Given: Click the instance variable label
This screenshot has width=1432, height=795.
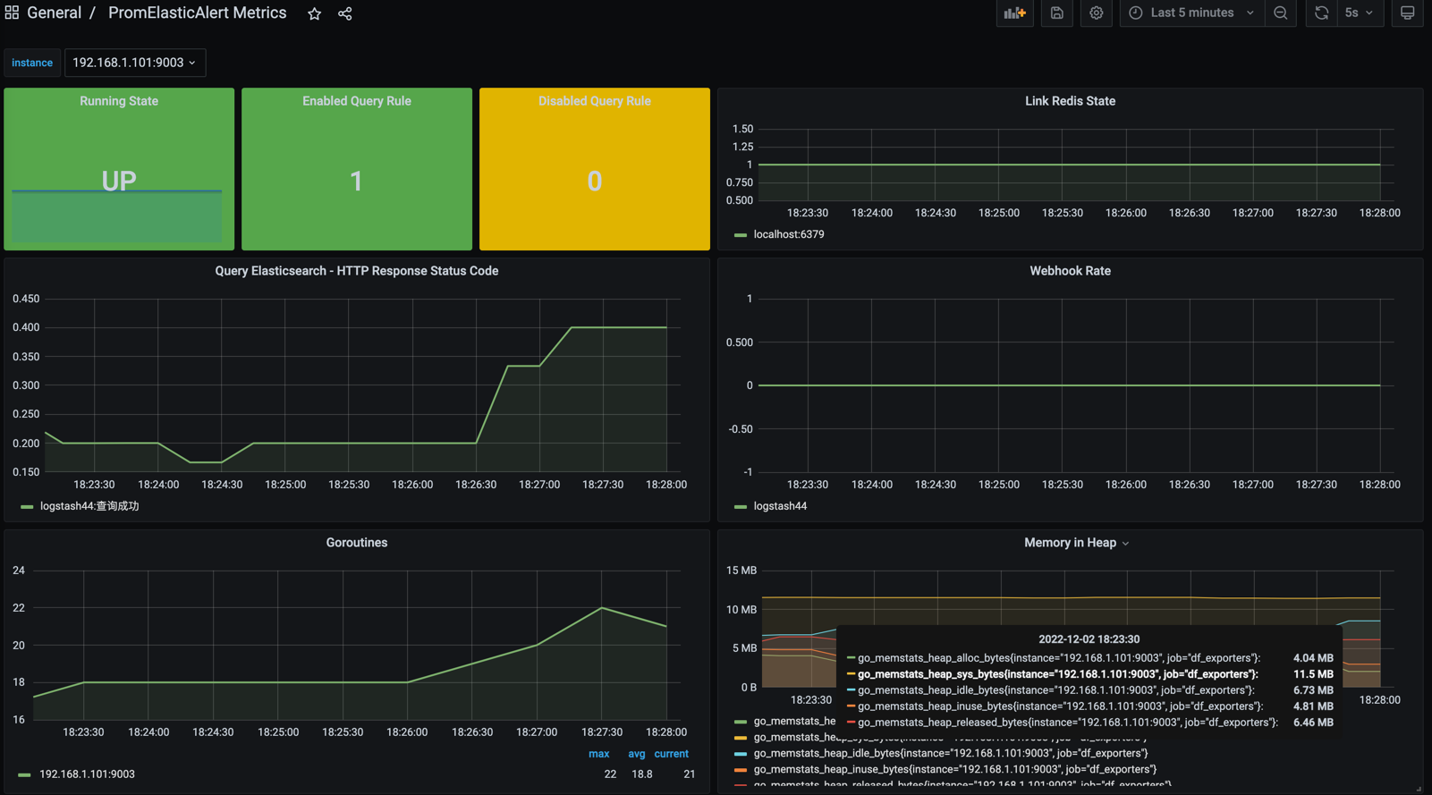Looking at the screenshot, I should click(32, 63).
